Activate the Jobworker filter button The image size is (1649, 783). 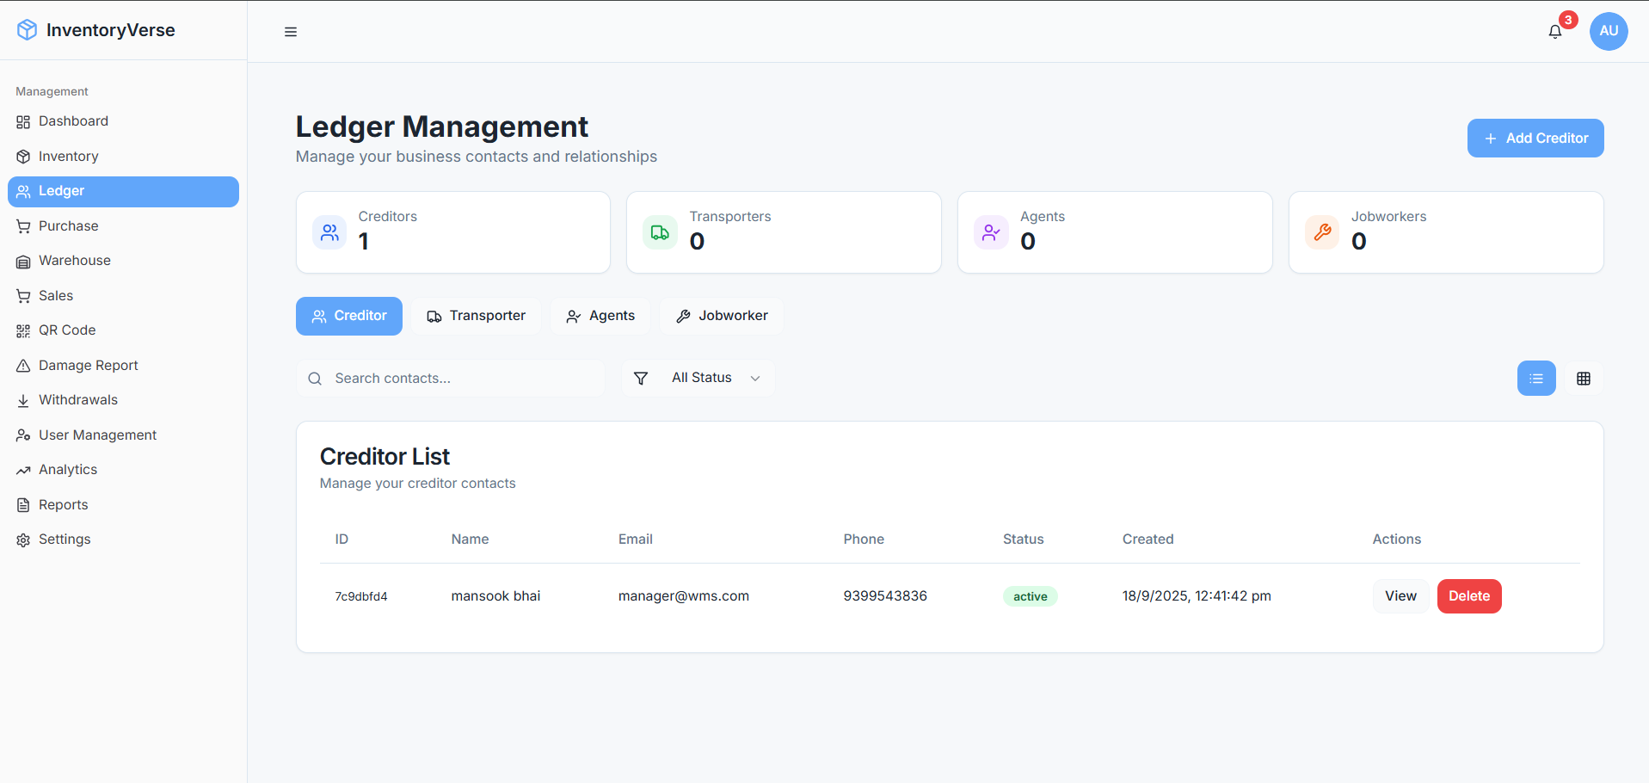[721, 316]
